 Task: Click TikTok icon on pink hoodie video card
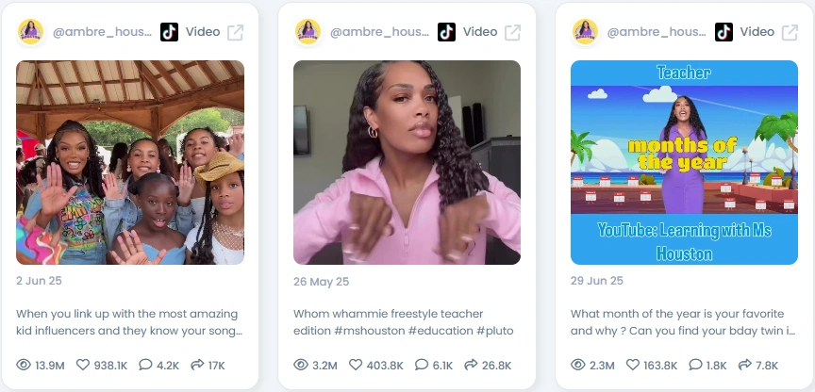[446, 32]
